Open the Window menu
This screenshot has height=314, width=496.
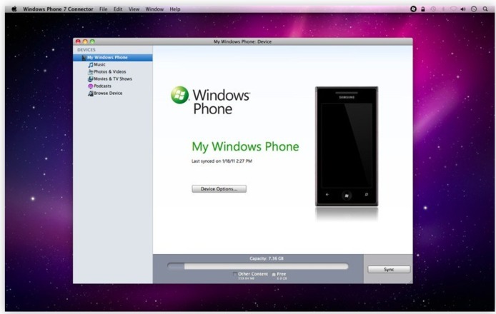tap(154, 9)
